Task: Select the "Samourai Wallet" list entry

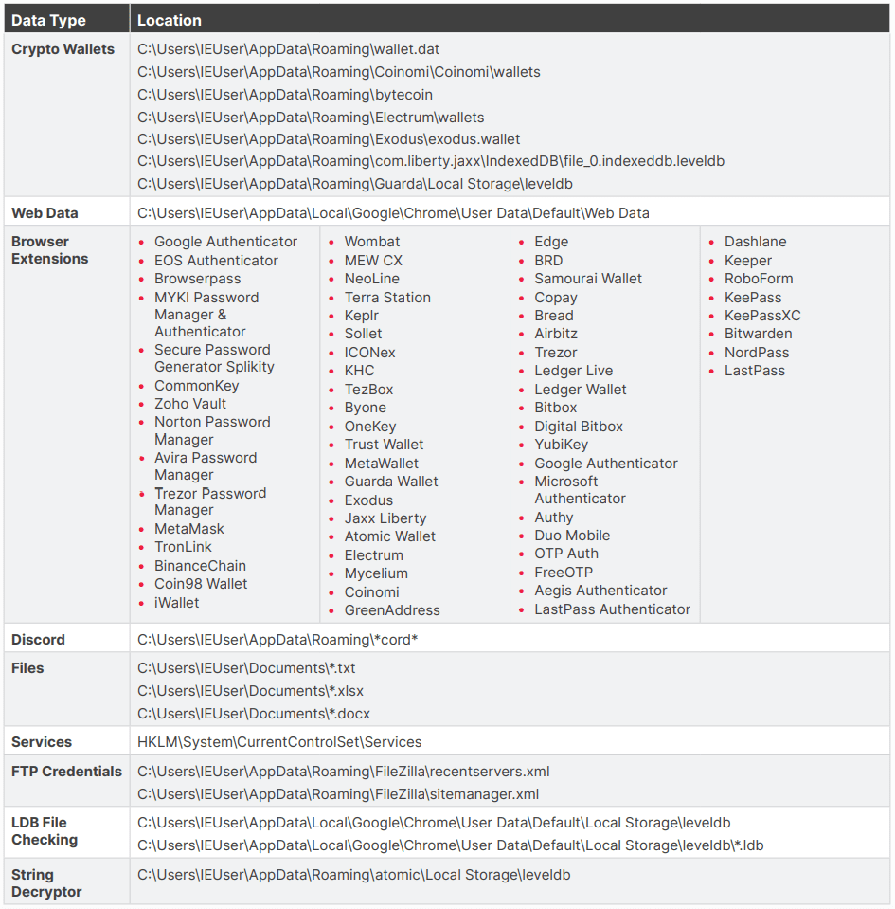Action: click(587, 279)
